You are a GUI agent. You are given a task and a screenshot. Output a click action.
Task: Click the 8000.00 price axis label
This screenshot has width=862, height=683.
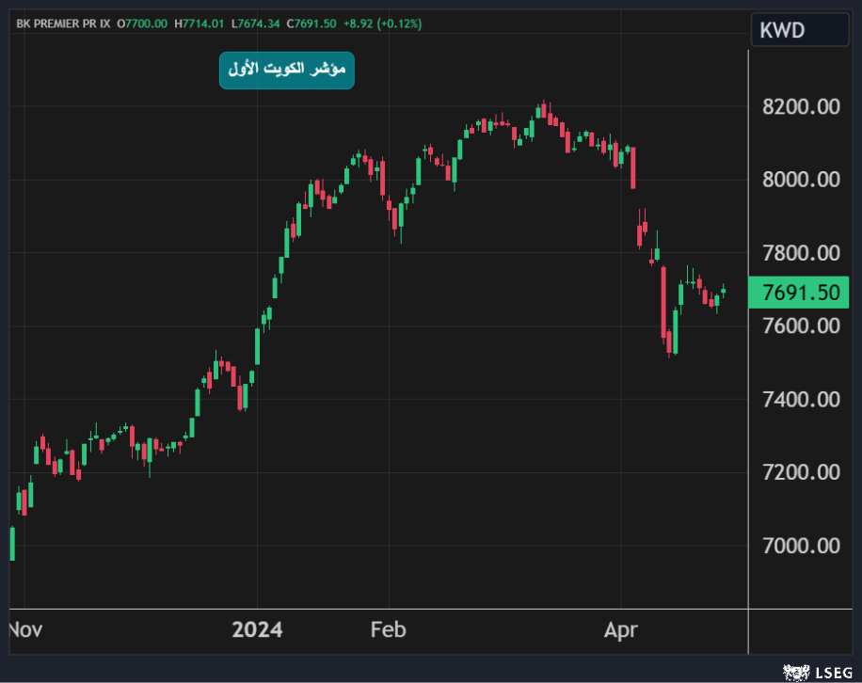800,180
